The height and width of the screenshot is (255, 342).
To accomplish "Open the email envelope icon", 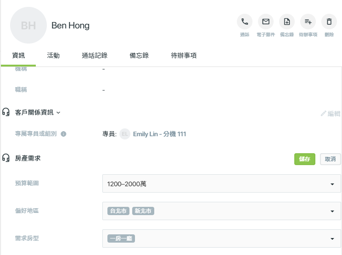I will click(266, 22).
